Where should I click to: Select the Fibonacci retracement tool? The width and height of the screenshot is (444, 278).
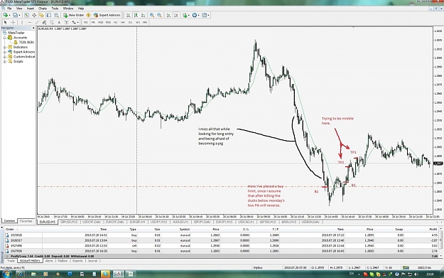(52, 22)
